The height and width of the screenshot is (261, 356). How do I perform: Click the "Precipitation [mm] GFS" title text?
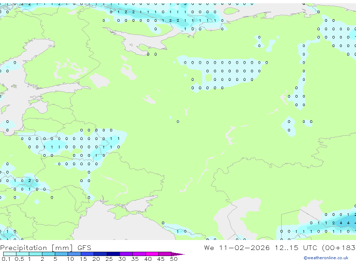click(x=46, y=248)
